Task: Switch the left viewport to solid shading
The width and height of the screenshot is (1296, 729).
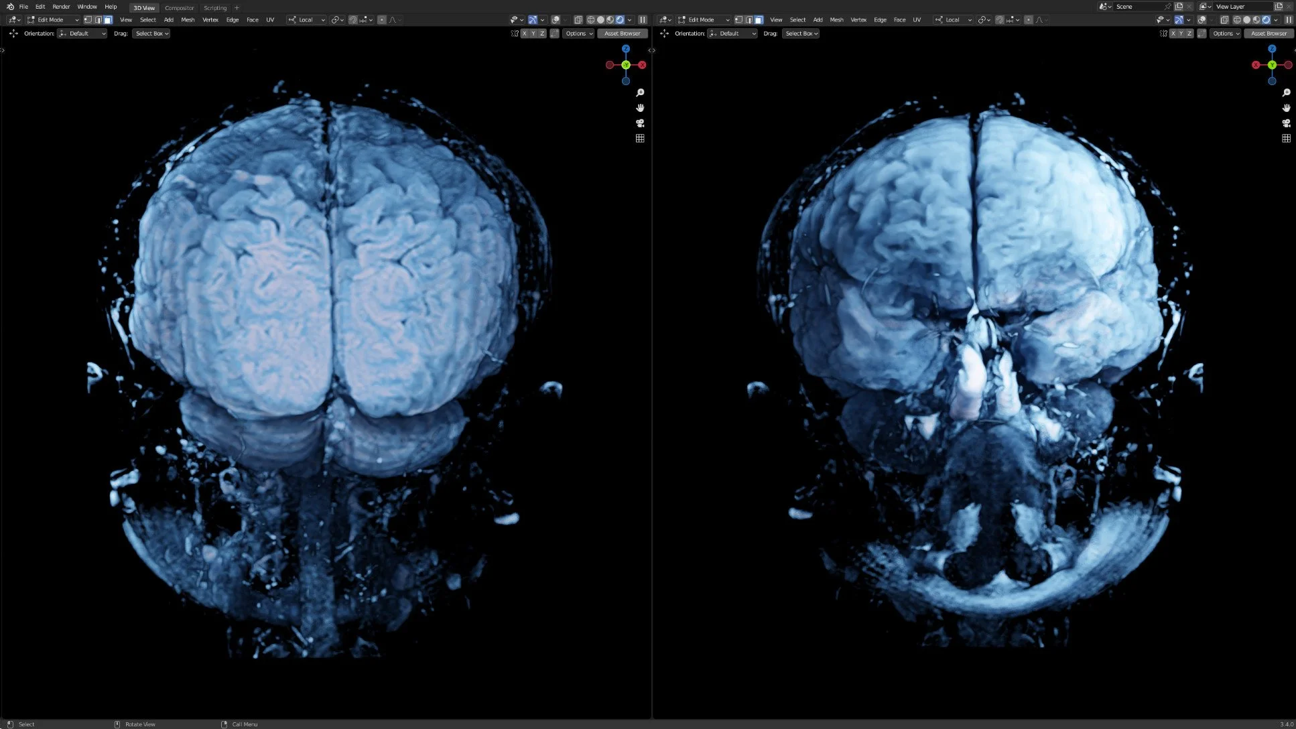Action: 601,19
